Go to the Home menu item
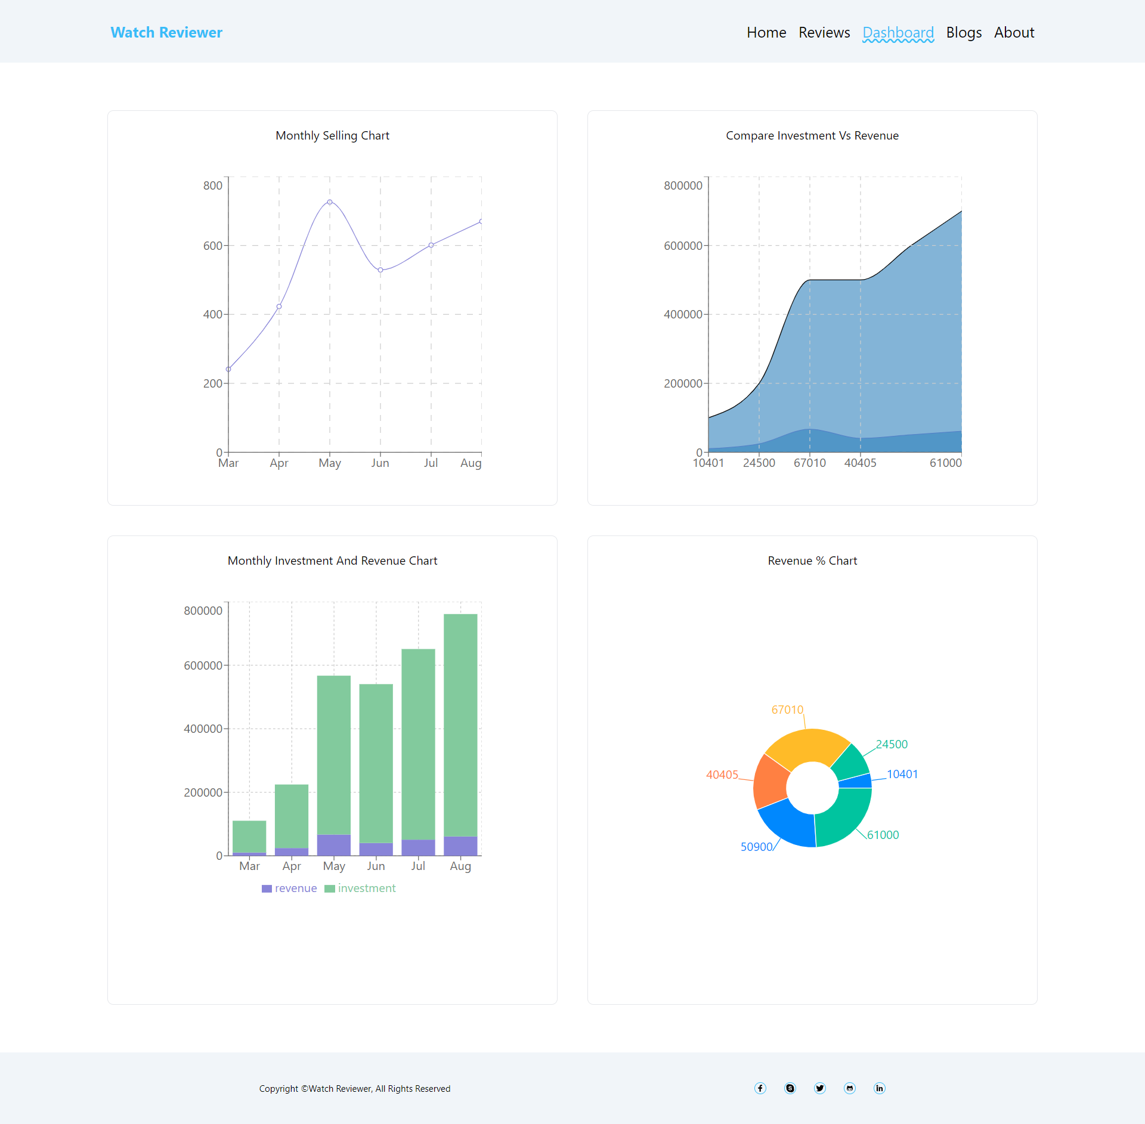Image resolution: width=1145 pixels, height=1124 pixels. click(766, 32)
